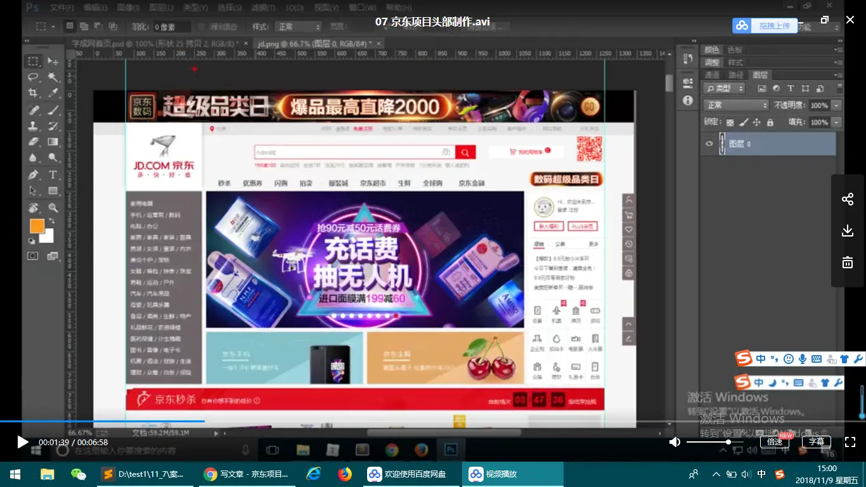Select the Move tool in Photoshop toolbar
Screen dimensions: 866x487
(x=53, y=61)
